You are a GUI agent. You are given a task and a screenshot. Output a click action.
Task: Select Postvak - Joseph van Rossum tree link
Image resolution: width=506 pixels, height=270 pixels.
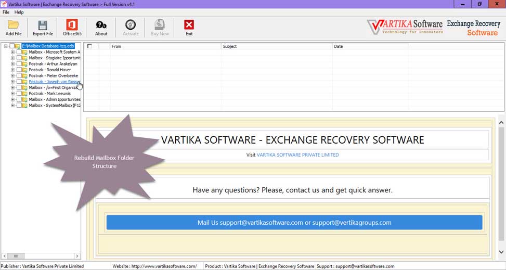pyautogui.click(x=54, y=82)
